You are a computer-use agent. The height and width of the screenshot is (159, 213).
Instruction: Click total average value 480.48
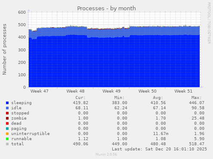(x=158, y=144)
